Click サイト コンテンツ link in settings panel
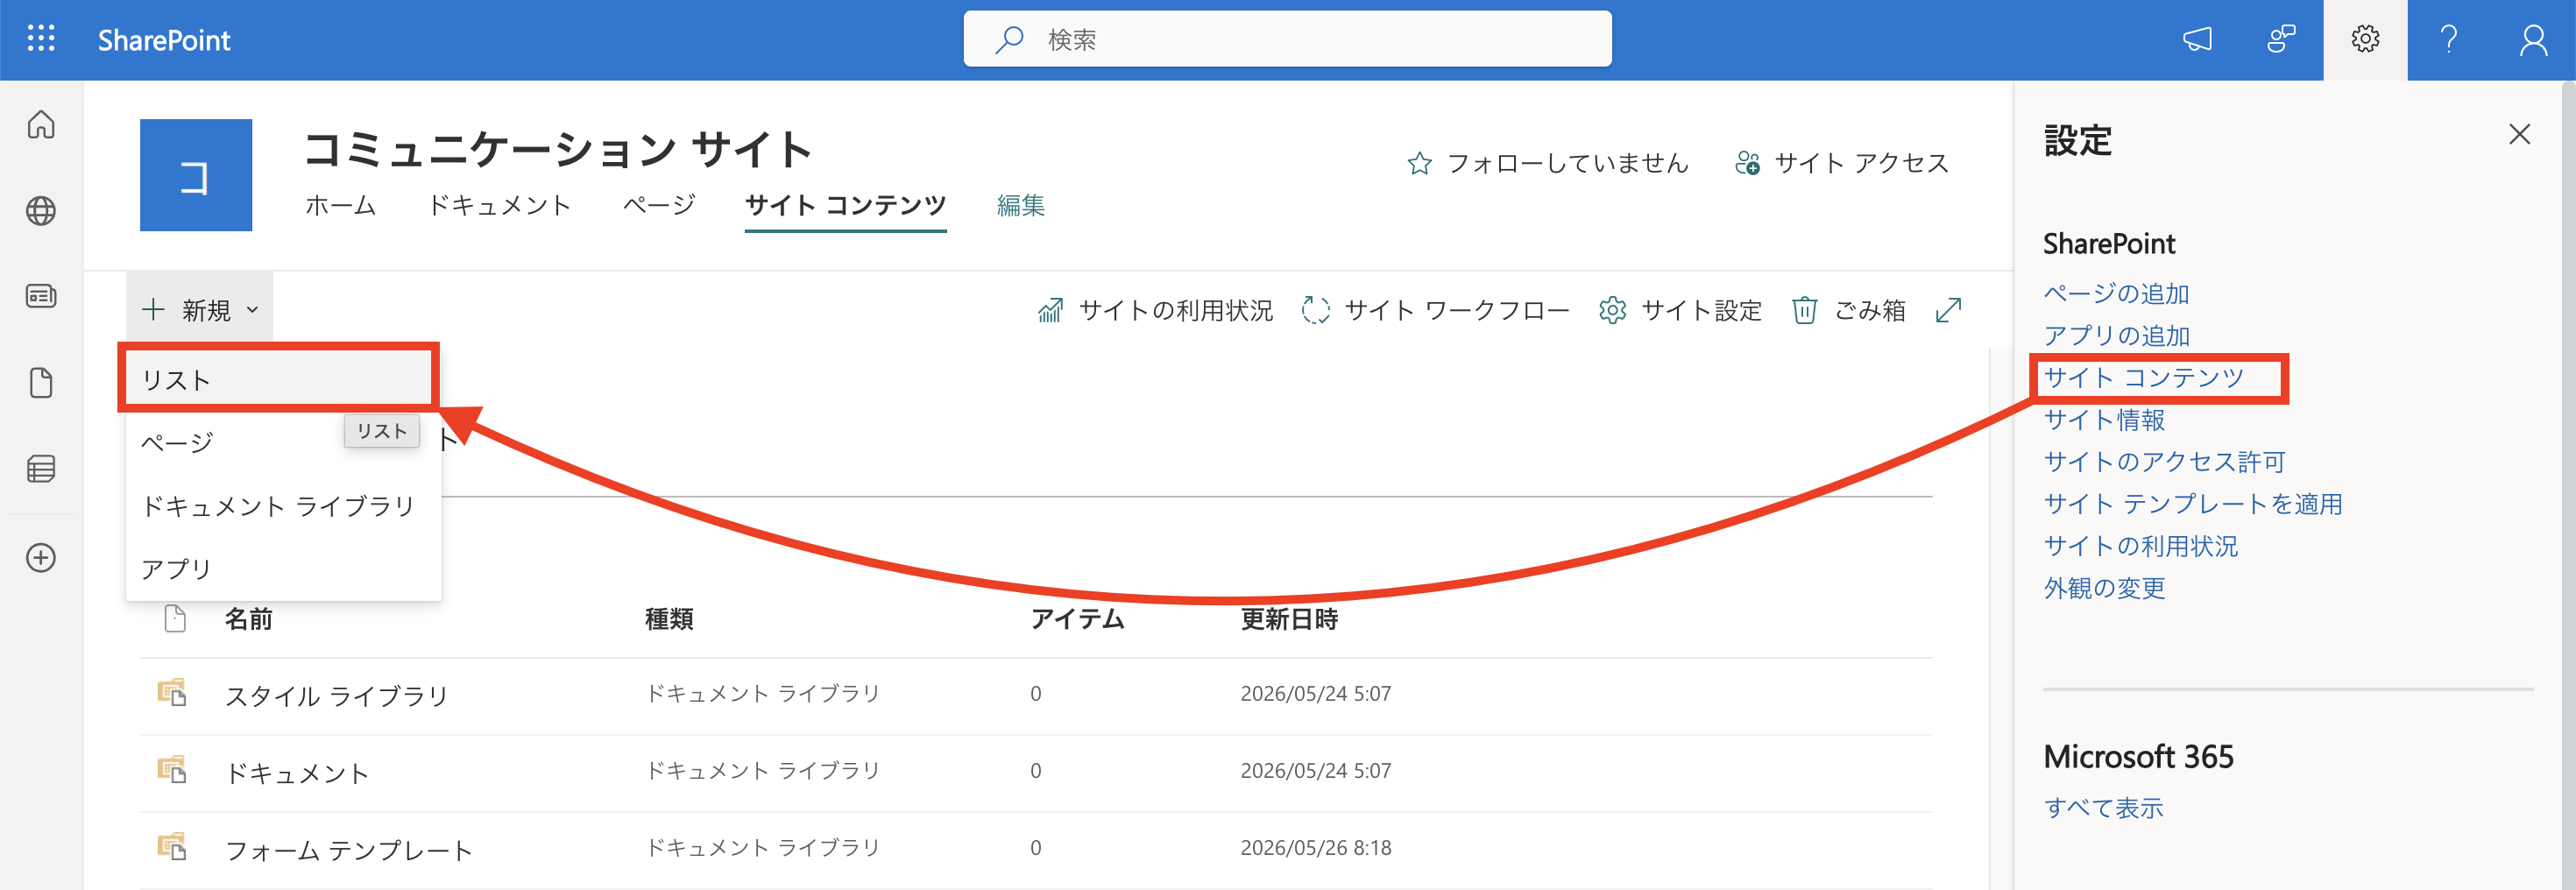This screenshot has width=2576, height=890. tap(2144, 377)
